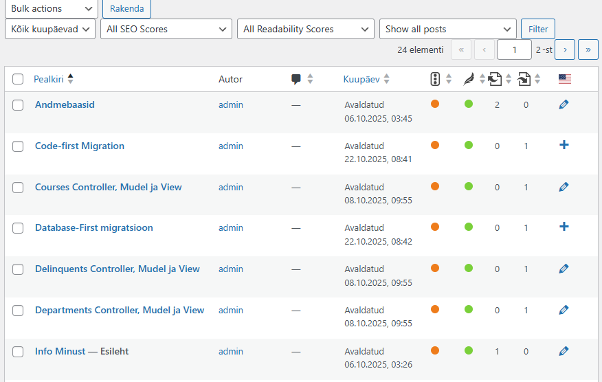Image resolution: width=602 pixels, height=382 pixels.
Task: Sort by the Pealkiri column header
Action: (49, 79)
